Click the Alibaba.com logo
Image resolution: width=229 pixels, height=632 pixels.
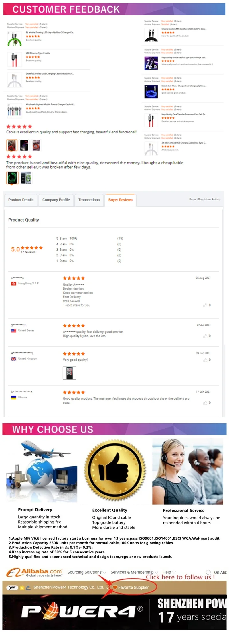(34, 572)
